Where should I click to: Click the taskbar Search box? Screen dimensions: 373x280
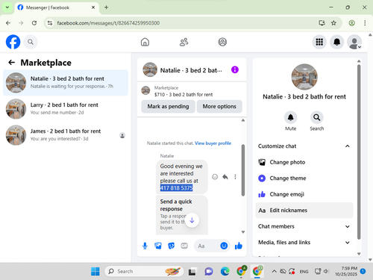point(144,271)
